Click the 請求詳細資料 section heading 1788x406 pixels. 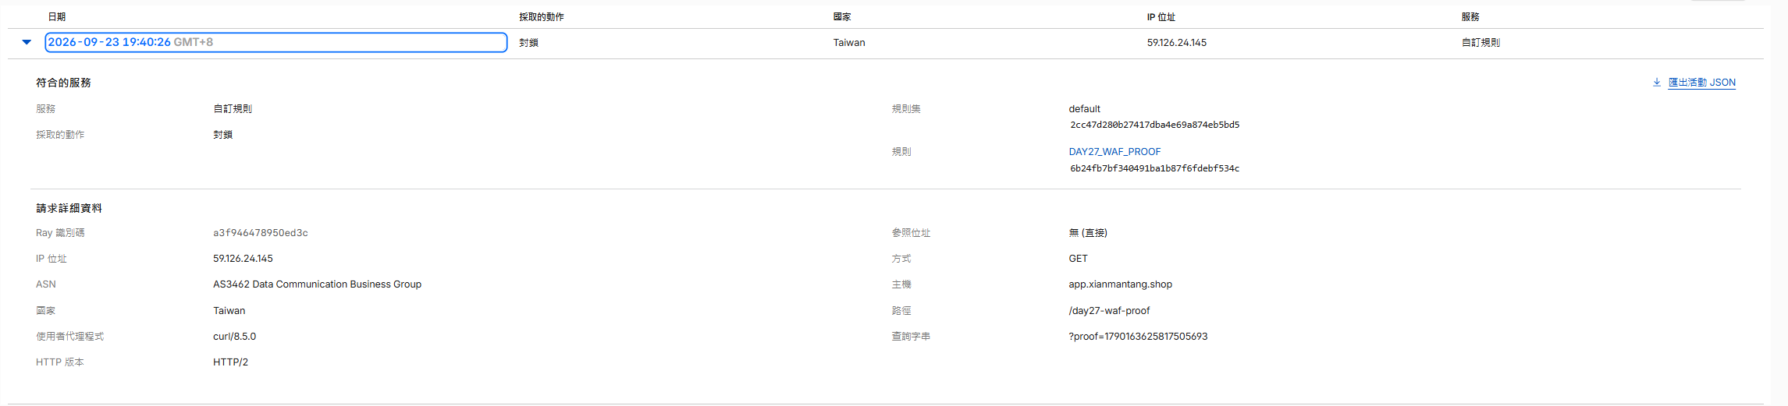coord(69,209)
